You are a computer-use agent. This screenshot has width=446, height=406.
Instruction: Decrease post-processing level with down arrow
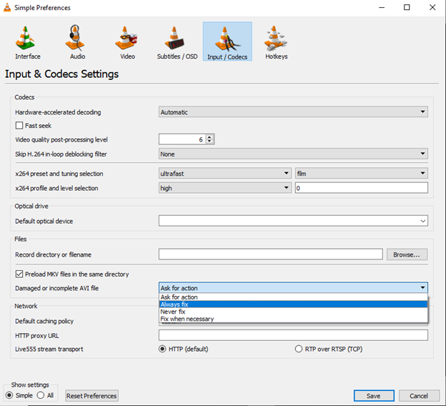[x=209, y=142]
